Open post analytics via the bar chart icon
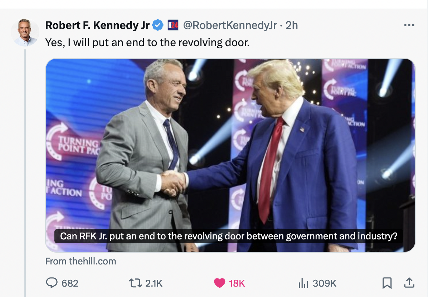This screenshot has width=428, height=297. pos(303,283)
